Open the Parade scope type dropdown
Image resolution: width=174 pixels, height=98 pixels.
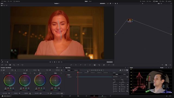point(162,68)
